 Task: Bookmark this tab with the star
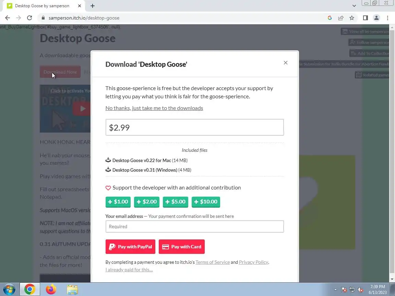tap(352, 18)
